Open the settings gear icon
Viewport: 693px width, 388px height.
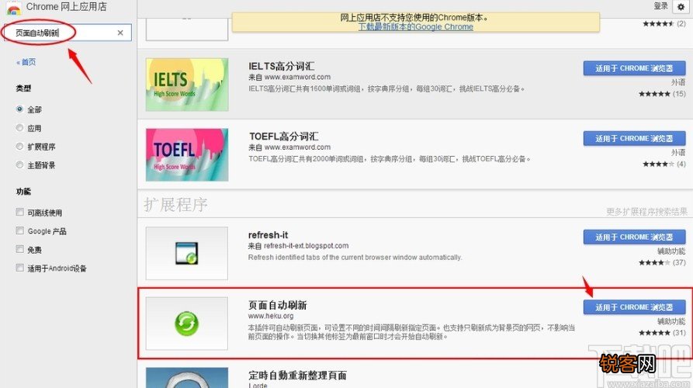pyautogui.click(x=681, y=7)
